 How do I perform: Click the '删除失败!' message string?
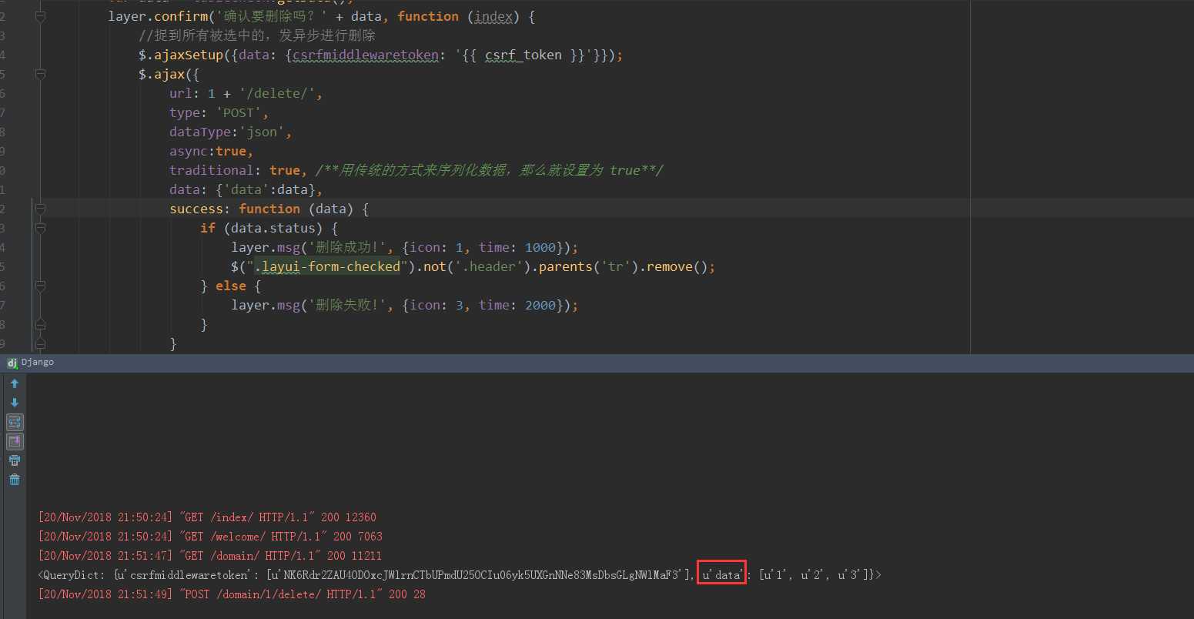coord(350,305)
